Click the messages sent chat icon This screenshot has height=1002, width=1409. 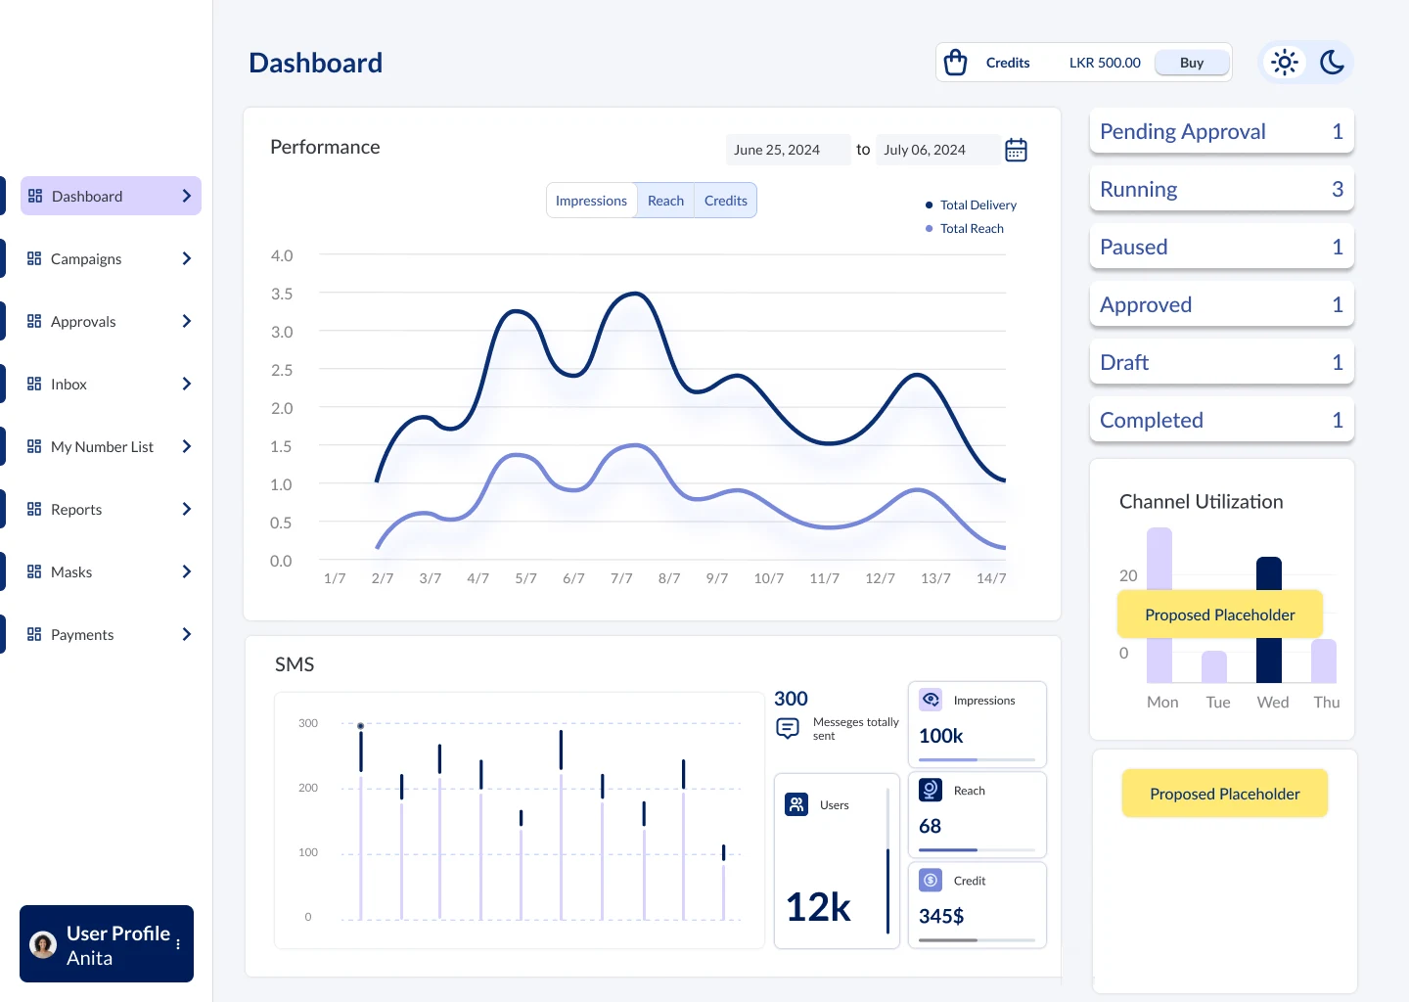point(788,728)
